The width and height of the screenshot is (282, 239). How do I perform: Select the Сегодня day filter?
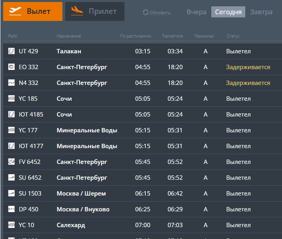[228, 12]
